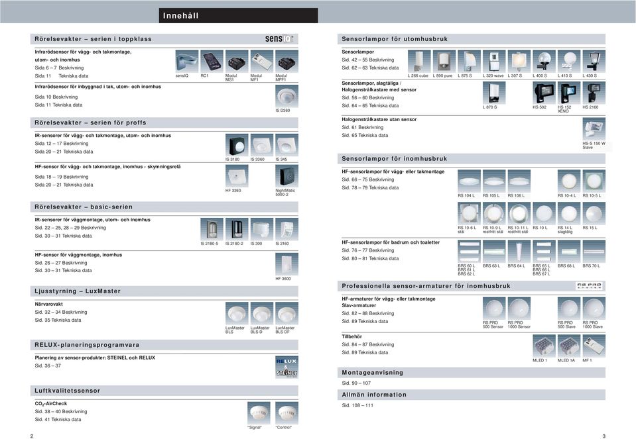Image resolution: width=636 pixels, height=439 pixels.
Task: Click the RS 105 L lamp thumbnail
Action: coord(494,181)
